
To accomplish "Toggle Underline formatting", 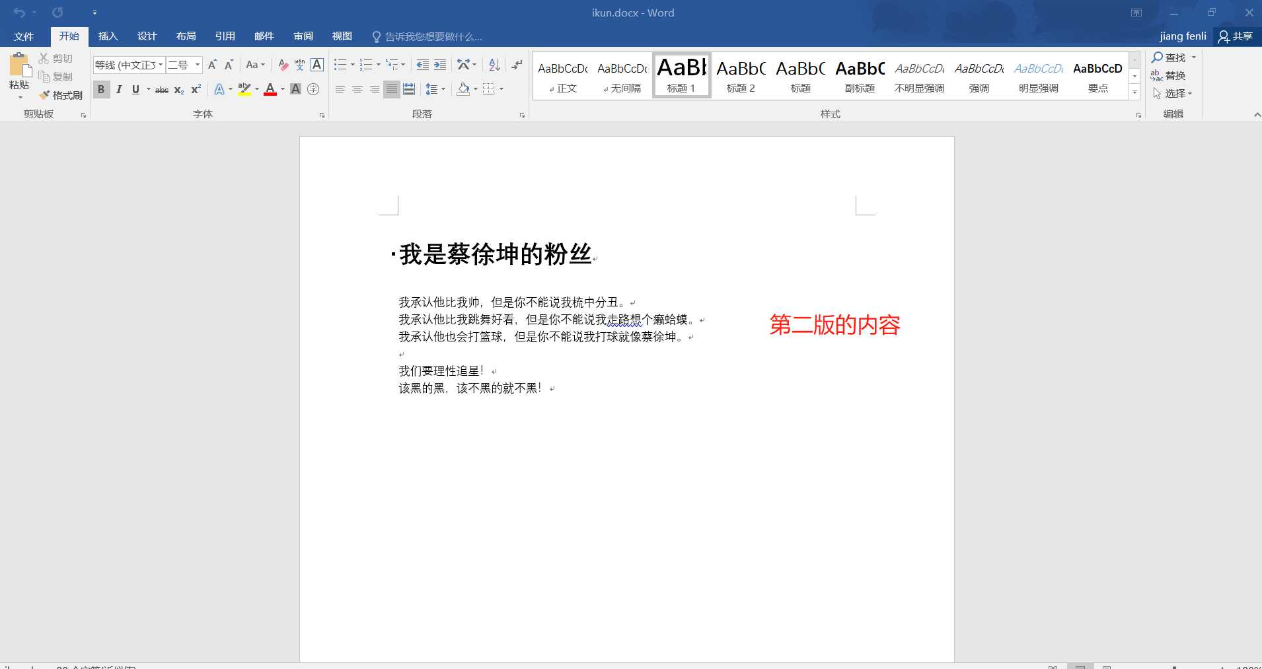I will [x=135, y=89].
